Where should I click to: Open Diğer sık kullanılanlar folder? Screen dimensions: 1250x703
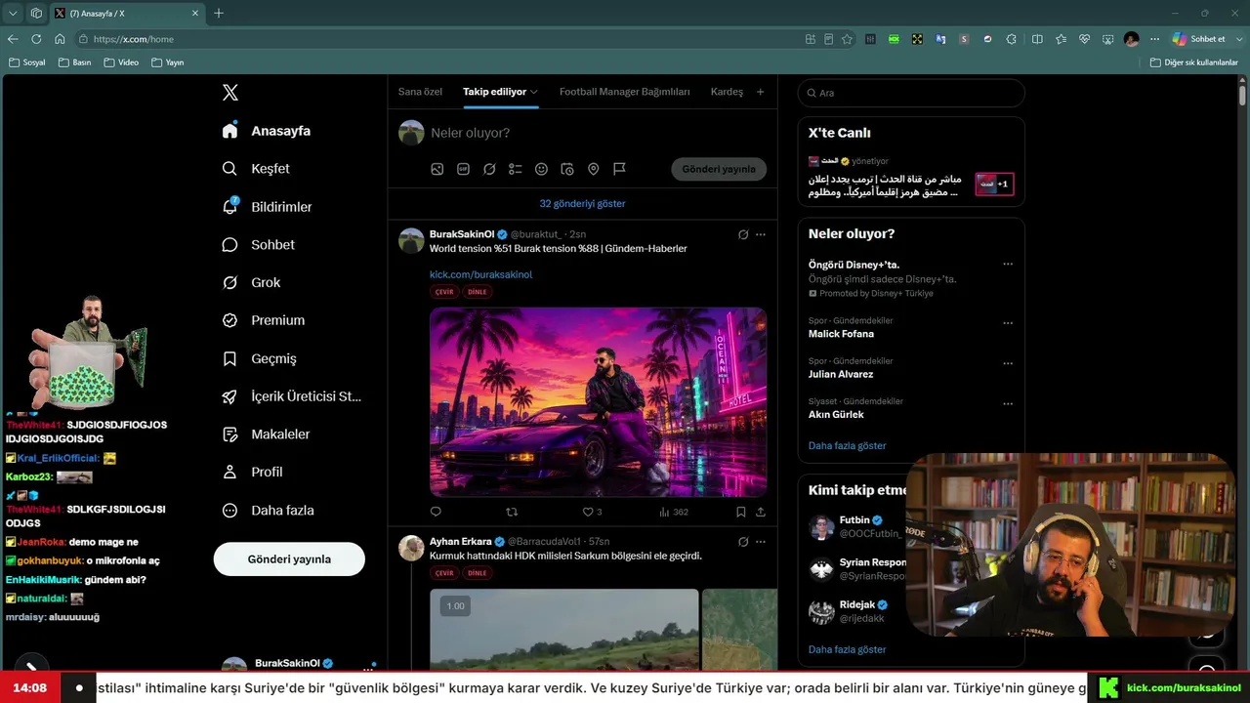tap(1194, 62)
